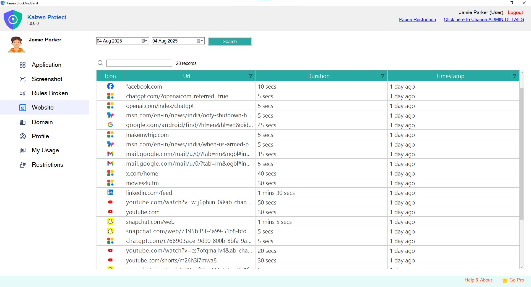Click the MSN icon in when-us-armed row
Viewport: 531px width, 287px height.
[110, 144]
